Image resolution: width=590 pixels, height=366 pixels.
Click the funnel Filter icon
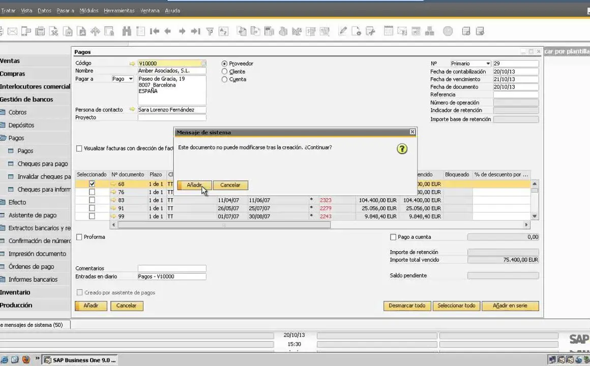(210, 31)
